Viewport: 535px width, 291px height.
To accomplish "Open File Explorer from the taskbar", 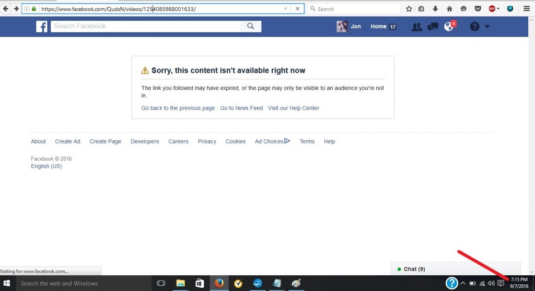I will 180,283.
